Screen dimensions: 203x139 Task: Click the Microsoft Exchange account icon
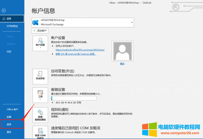pos(36,22)
